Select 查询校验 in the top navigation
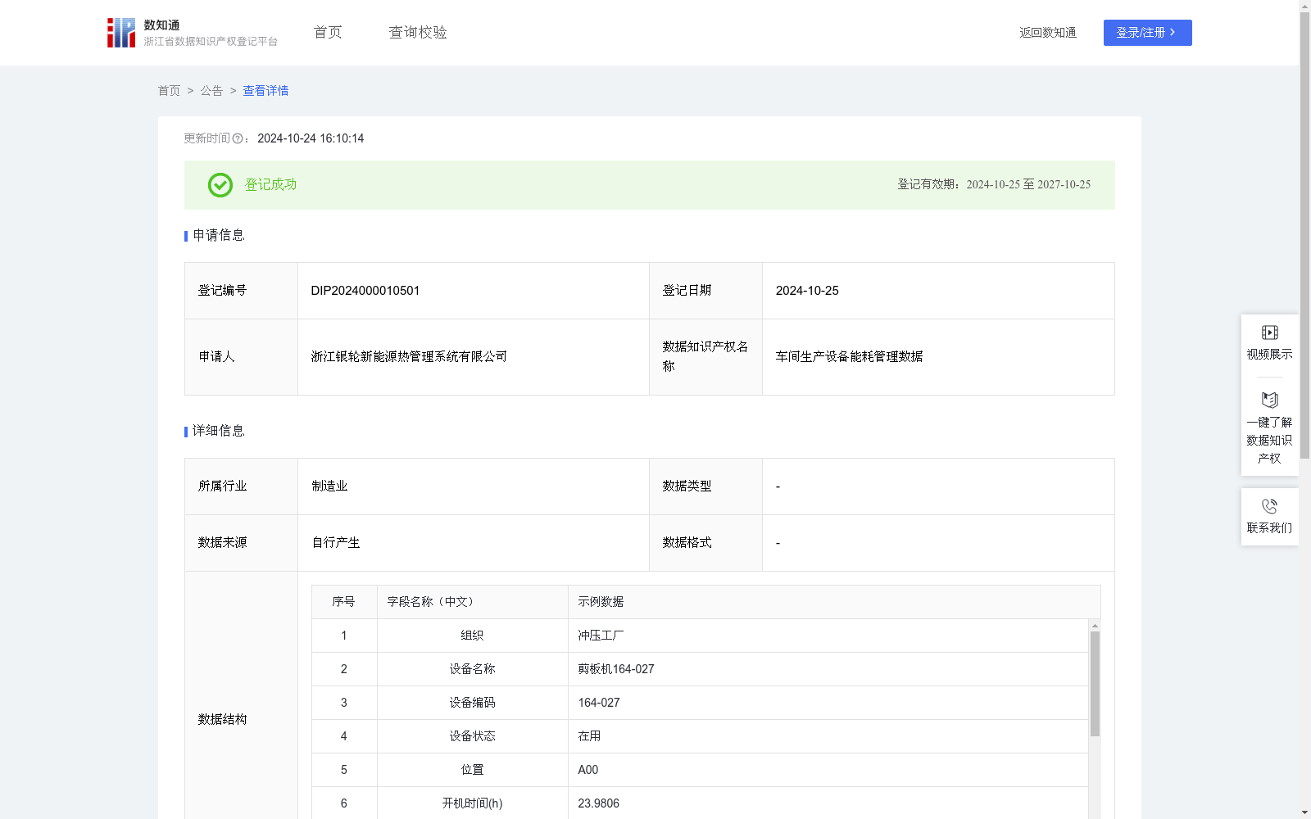The width and height of the screenshot is (1311, 819). 417,32
